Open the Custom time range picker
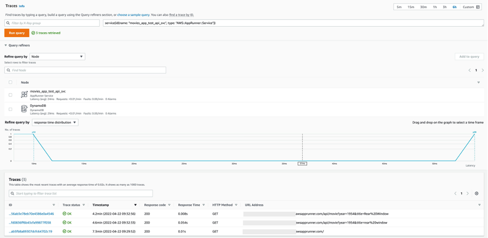Image resolution: width=488 pixels, height=238 pixels. [x=471, y=7]
